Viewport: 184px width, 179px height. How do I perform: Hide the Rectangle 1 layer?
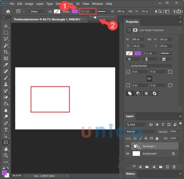tap(128, 146)
